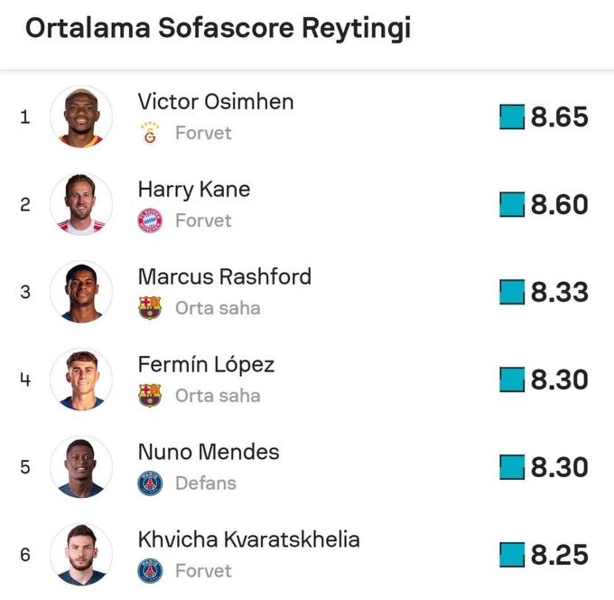
Task: Open Marcus Rashford's avatar picture
Action: 81,292
